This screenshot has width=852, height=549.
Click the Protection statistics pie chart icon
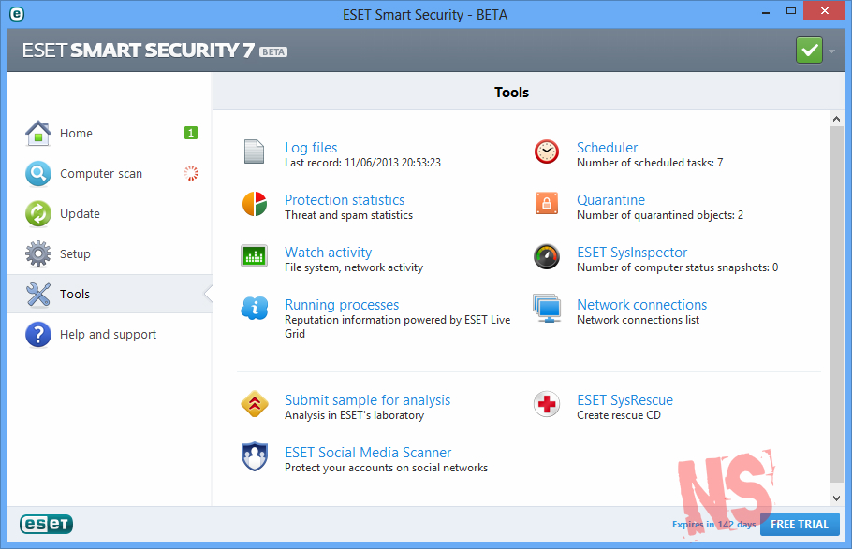click(x=254, y=204)
